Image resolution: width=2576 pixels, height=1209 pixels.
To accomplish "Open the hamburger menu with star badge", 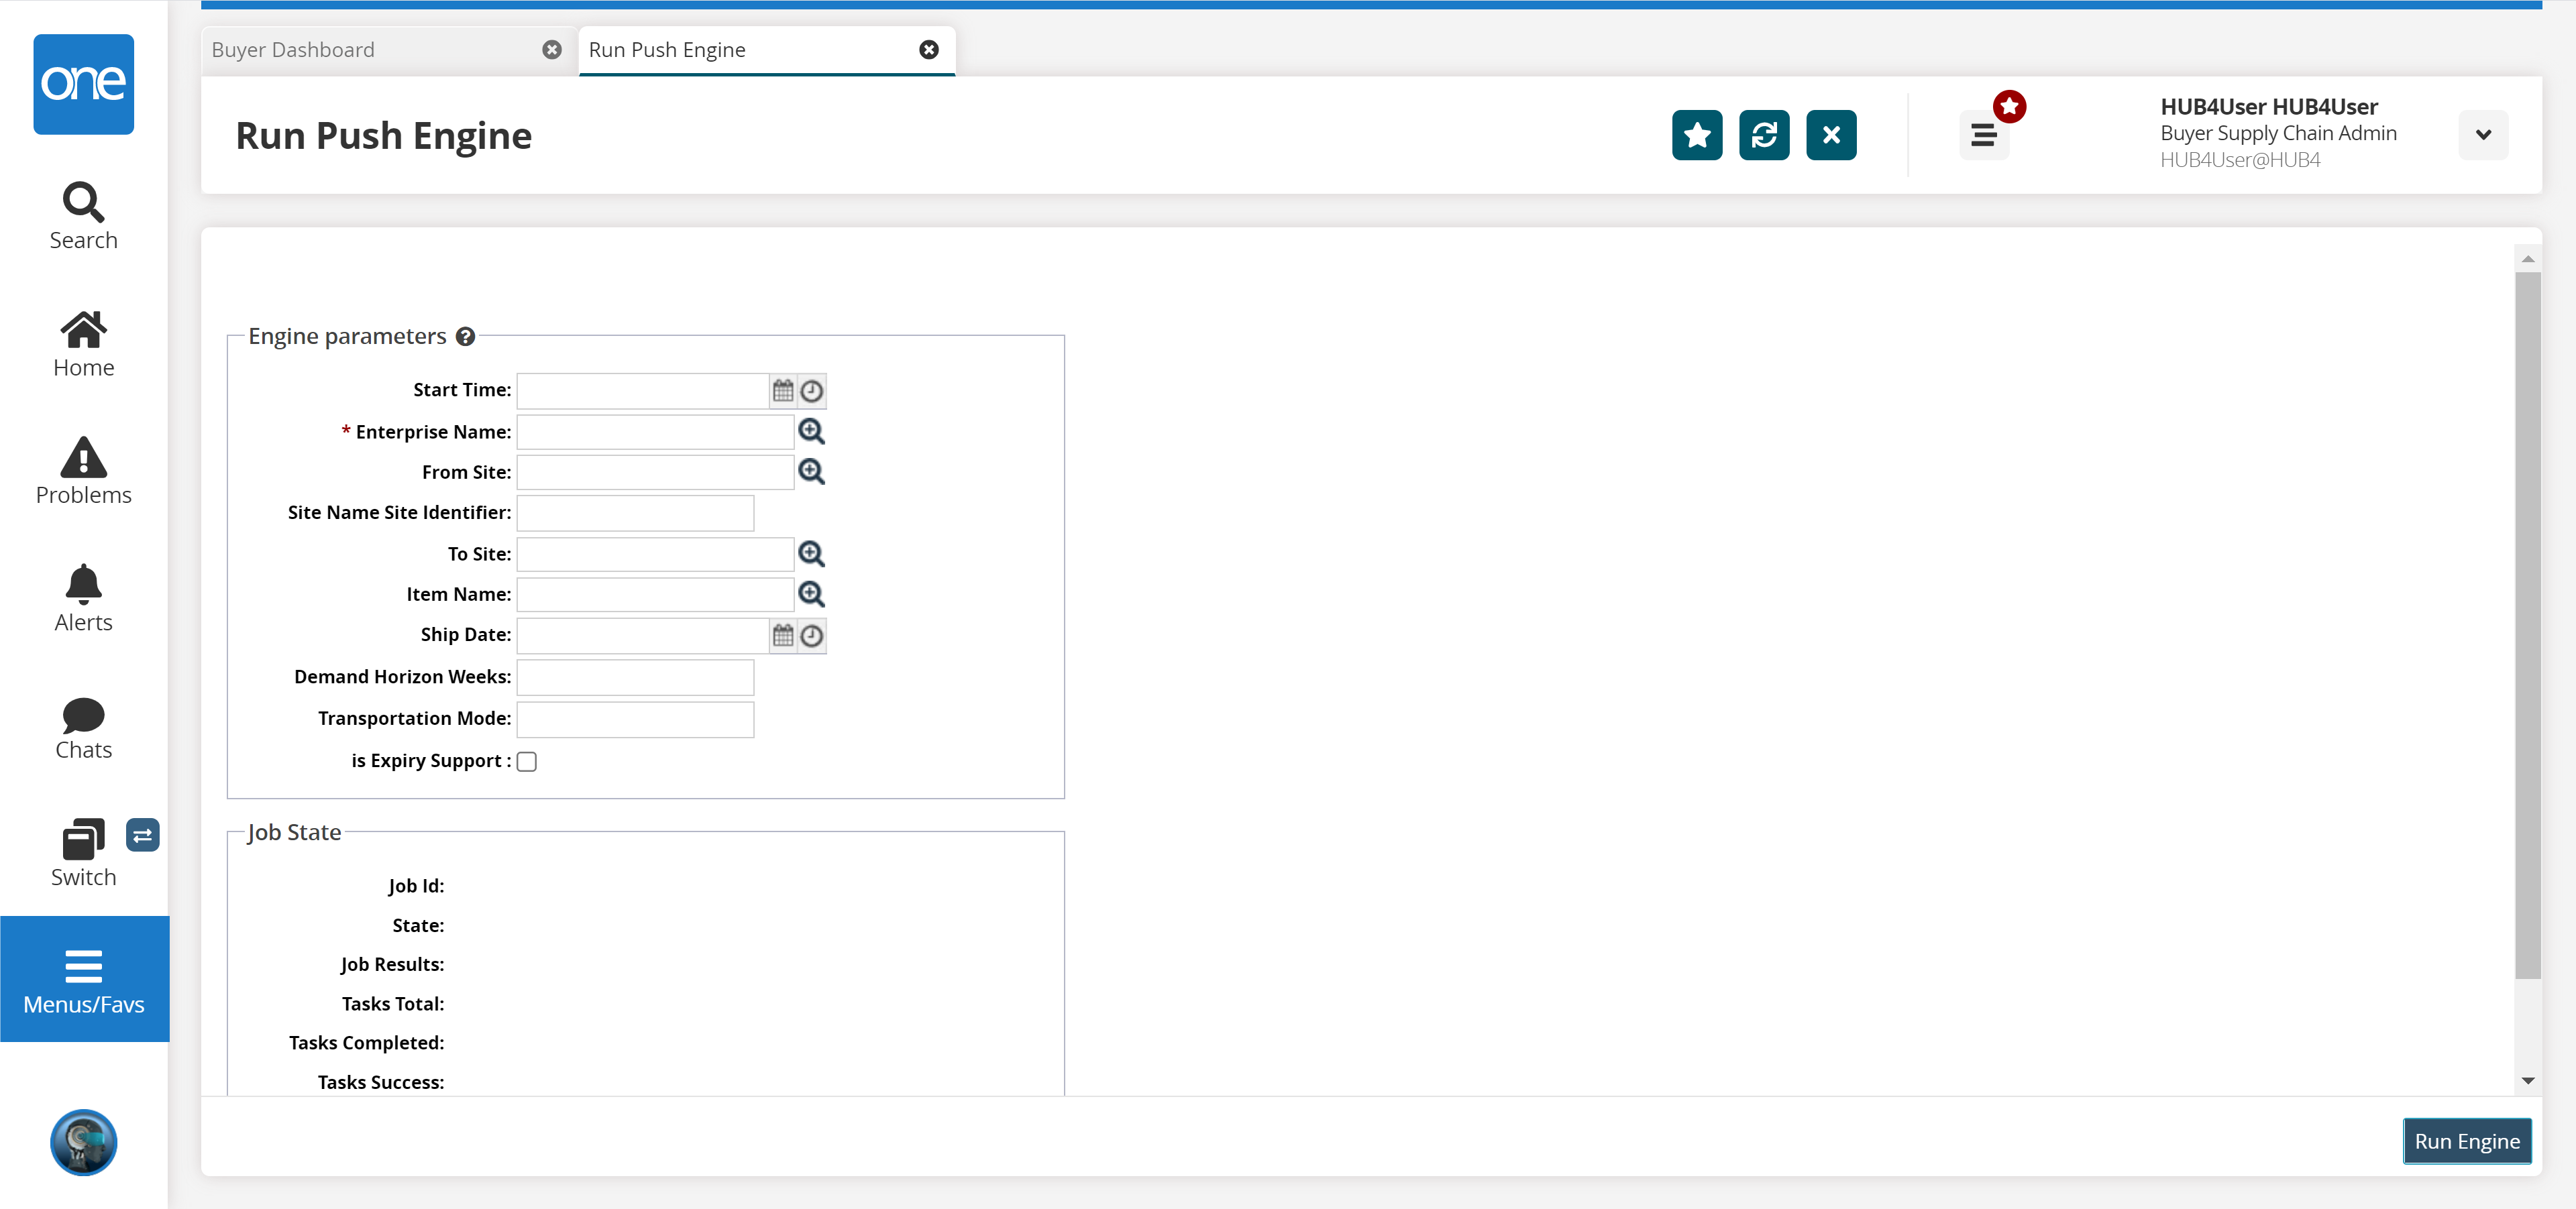I will pyautogui.click(x=1983, y=135).
